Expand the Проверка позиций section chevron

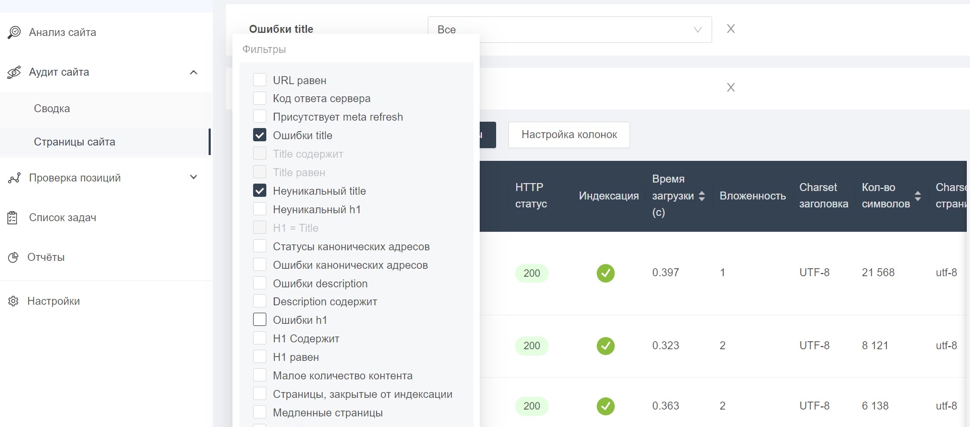(x=194, y=177)
